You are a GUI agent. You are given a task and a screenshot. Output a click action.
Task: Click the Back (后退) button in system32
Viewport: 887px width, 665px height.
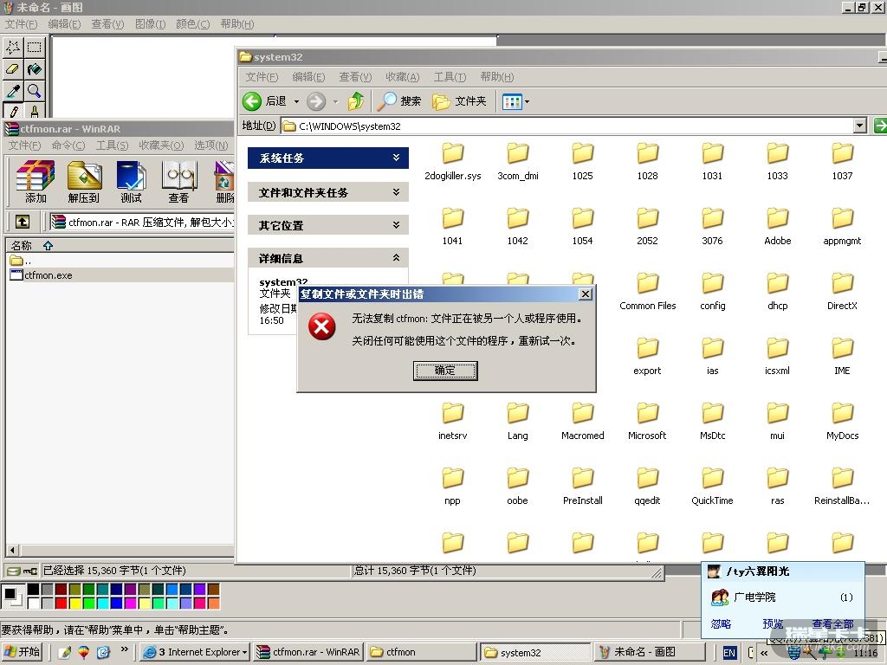click(x=265, y=101)
